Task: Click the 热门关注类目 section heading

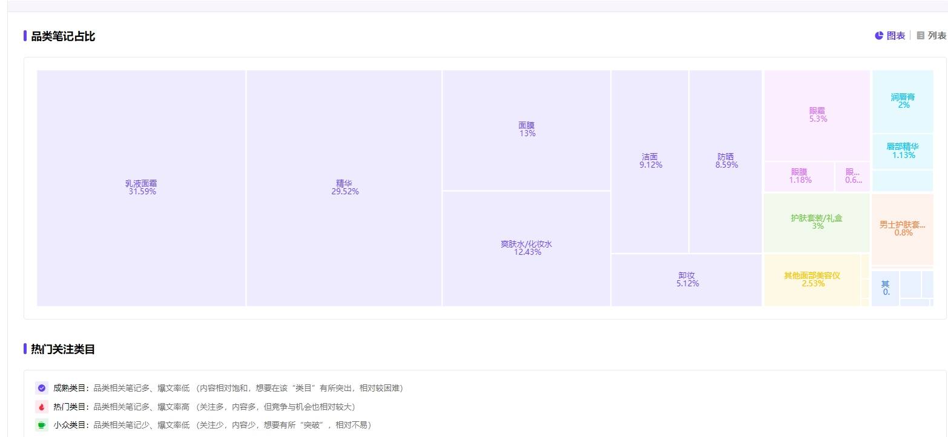Action: 63,349
